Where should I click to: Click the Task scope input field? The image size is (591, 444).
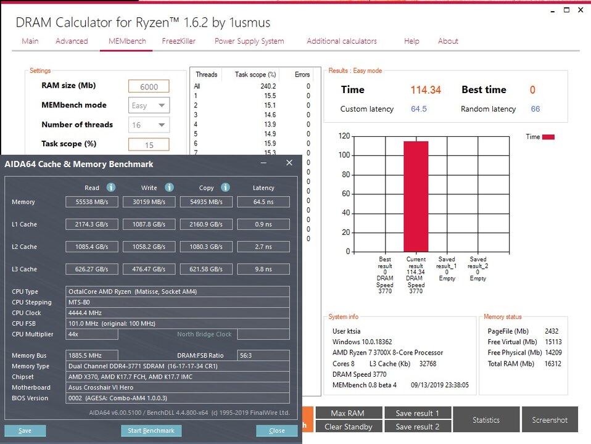(x=149, y=145)
